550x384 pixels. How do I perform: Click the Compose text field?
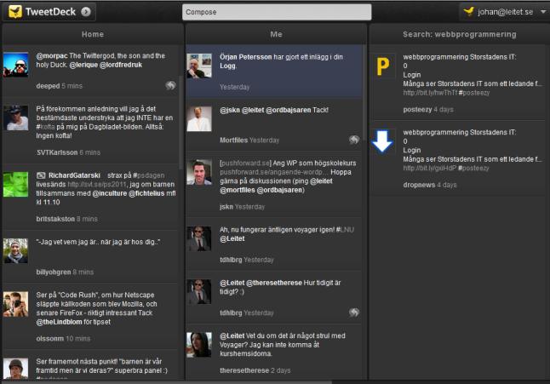point(277,12)
